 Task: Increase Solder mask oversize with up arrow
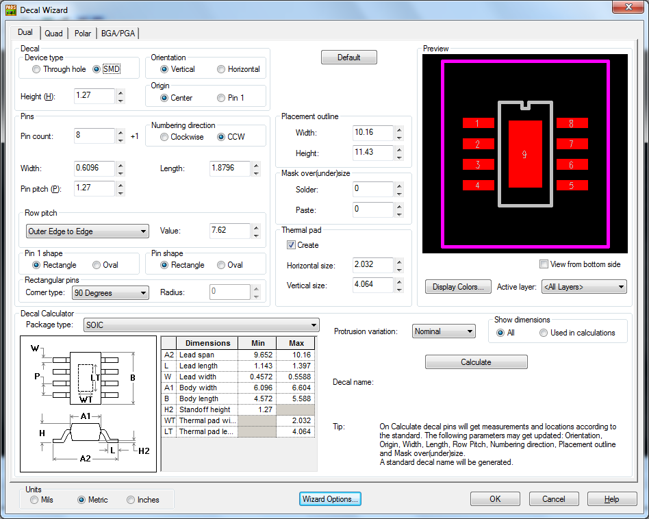(x=399, y=186)
